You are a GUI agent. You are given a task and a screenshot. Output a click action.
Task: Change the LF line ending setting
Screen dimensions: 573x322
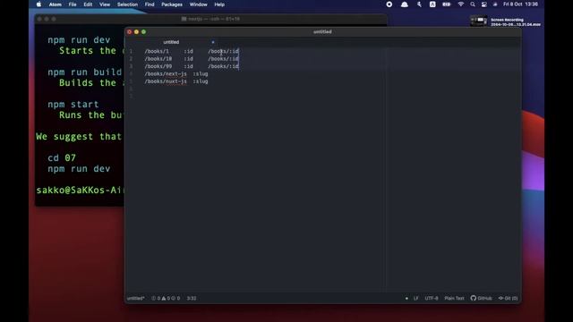coord(415,298)
